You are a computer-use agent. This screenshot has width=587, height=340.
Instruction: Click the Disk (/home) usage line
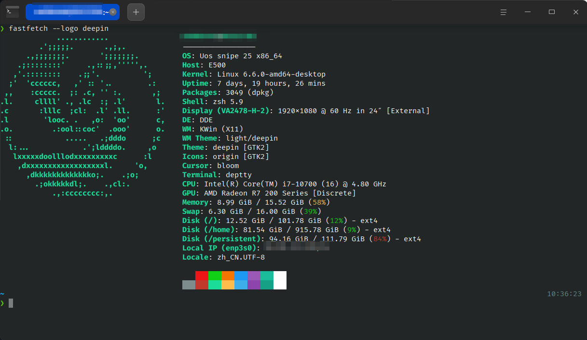click(x=287, y=230)
